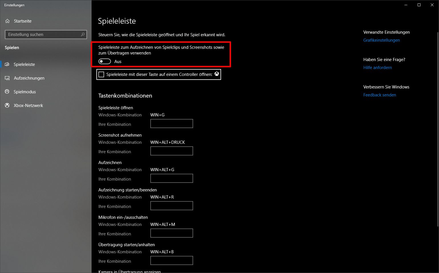This screenshot has height=273, width=439.
Task: Open Aufzeichnungen via its sidebar icon
Action: [x=7, y=78]
